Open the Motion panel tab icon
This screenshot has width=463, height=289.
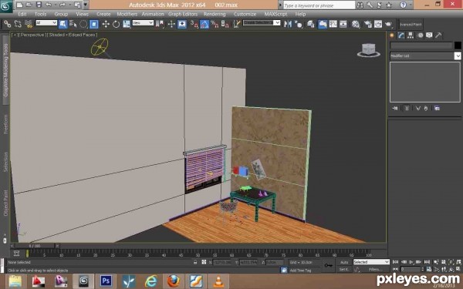(420, 35)
